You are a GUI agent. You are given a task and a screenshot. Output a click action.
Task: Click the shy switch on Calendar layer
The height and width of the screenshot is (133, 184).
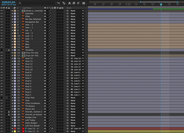[x=45, y=14]
